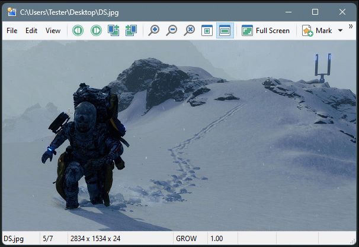The image size is (359, 247).
Task: Toggle the highlighted fit window to image
Action: pyautogui.click(x=225, y=30)
